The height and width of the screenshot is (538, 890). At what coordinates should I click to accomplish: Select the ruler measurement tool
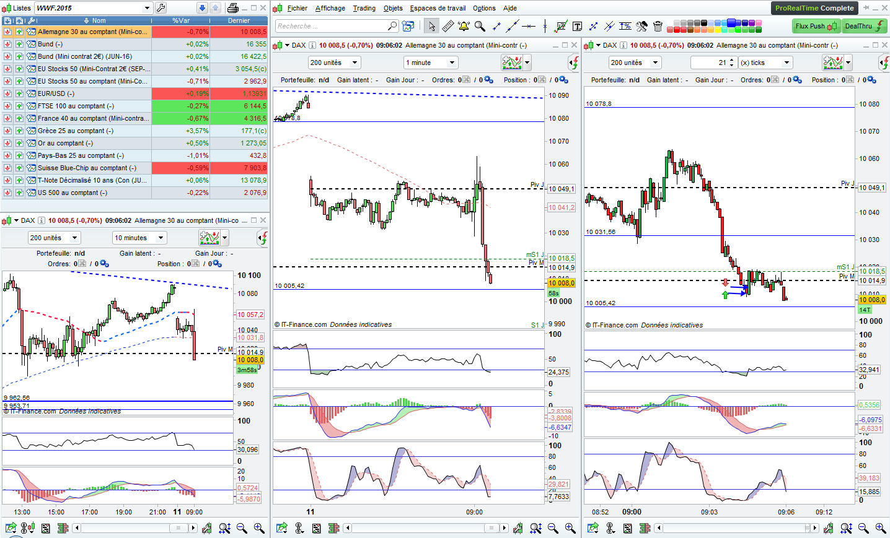(447, 26)
